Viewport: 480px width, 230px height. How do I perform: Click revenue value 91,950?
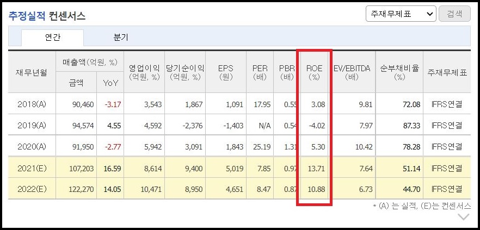[x=83, y=147]
